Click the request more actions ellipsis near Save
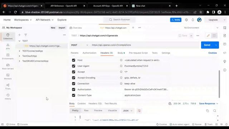 [198, 35]
